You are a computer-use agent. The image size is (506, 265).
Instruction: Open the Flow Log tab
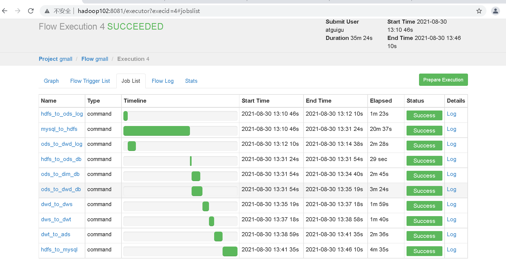click(x=163, y=81)
